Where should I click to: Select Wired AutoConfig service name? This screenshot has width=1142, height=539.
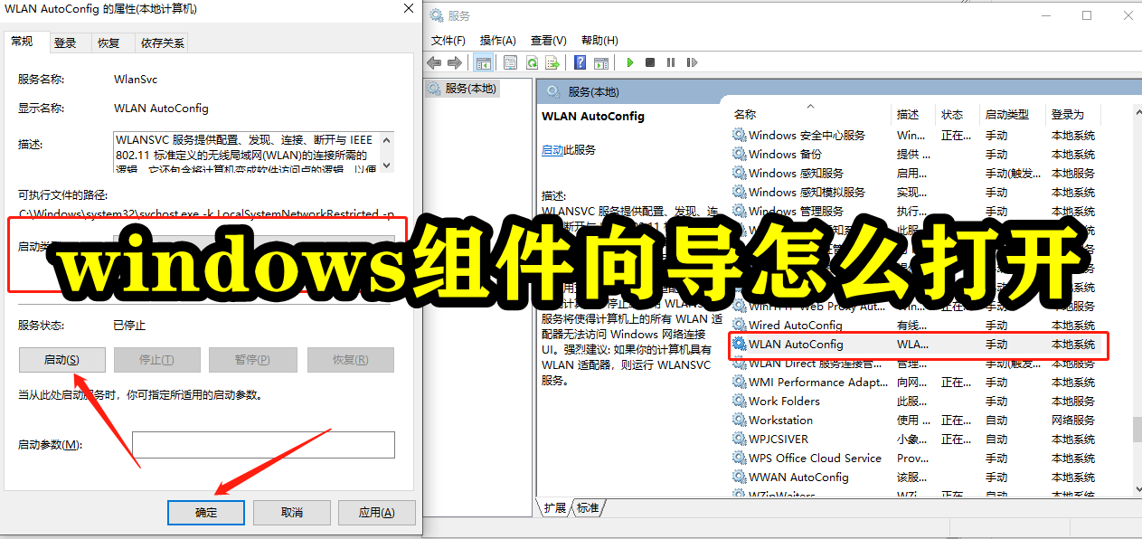coord(795,325)
